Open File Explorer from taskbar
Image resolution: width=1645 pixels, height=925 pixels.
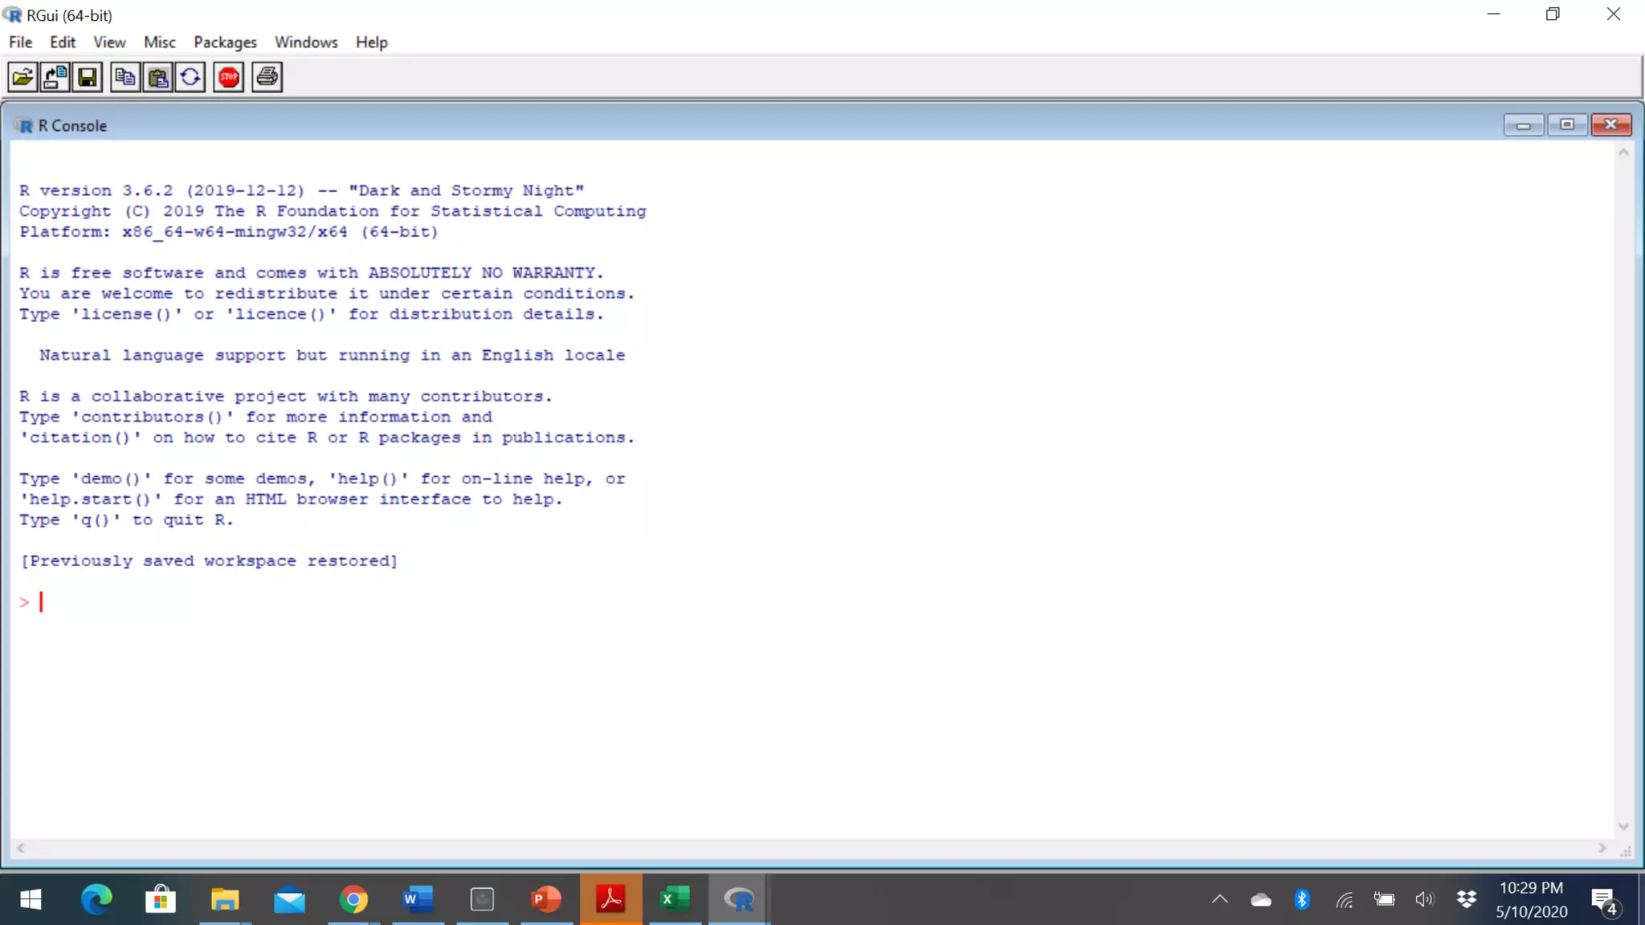[225, 899]
